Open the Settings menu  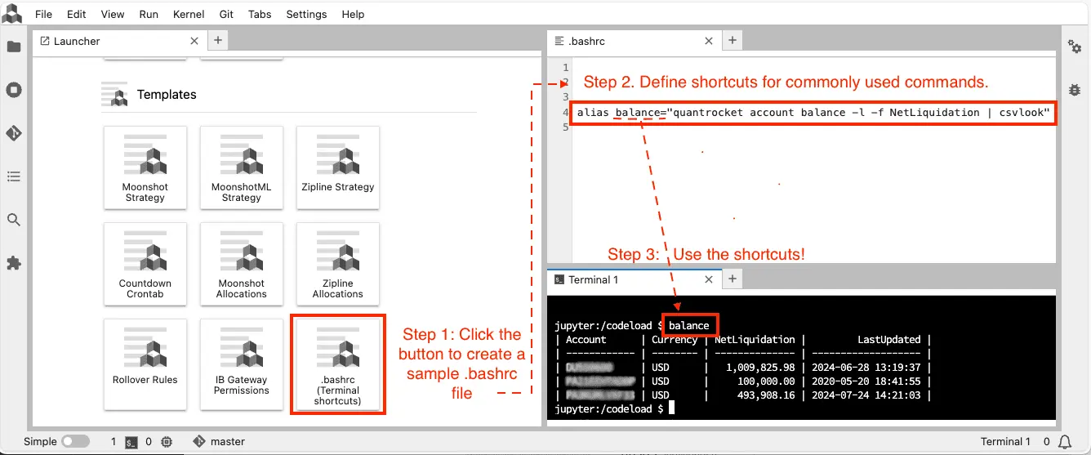(x=306, y=15)
